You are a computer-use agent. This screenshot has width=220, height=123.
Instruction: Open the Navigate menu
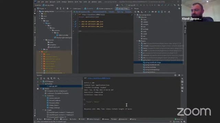point(53,2)
